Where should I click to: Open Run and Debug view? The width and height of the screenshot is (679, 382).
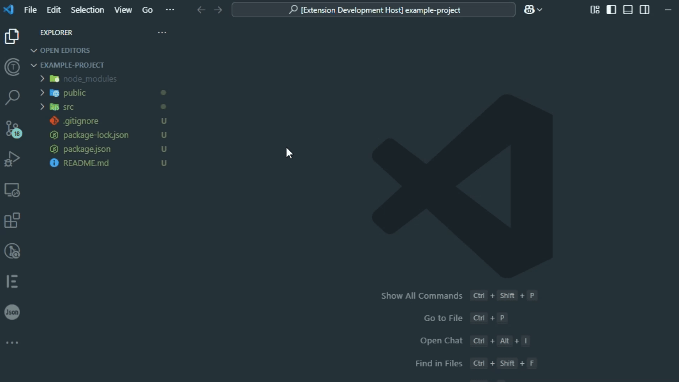coord(12,159)
